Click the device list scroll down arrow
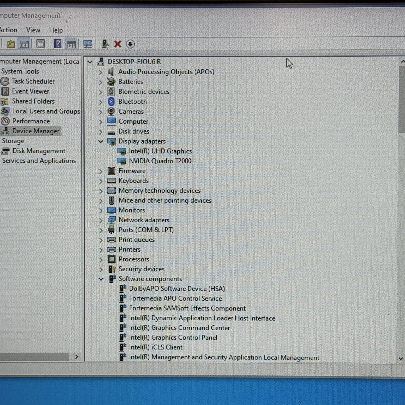The width and height of the screenshot is (405, 405). (x=401, y=358)
